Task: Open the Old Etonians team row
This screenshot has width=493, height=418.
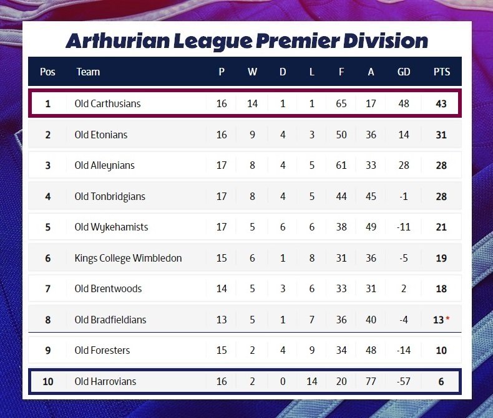Action: pos(245,135)
